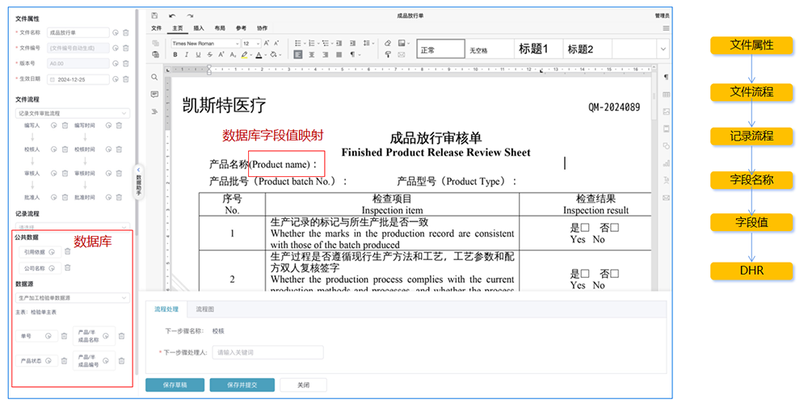
Task: Check the 否 checkbox in row 1
Action: [614, 229]
